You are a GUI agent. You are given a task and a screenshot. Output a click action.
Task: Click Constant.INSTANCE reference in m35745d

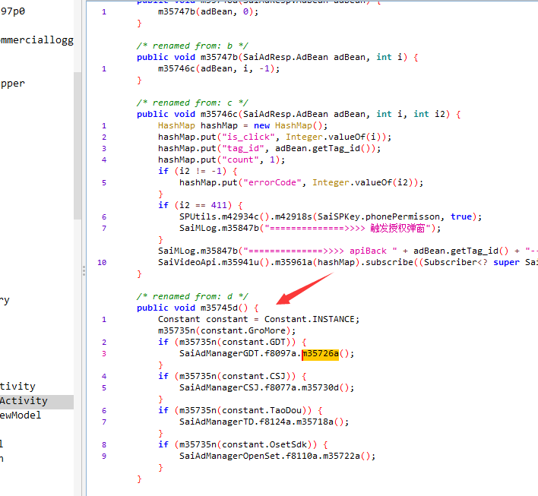[x=312, y=319]
